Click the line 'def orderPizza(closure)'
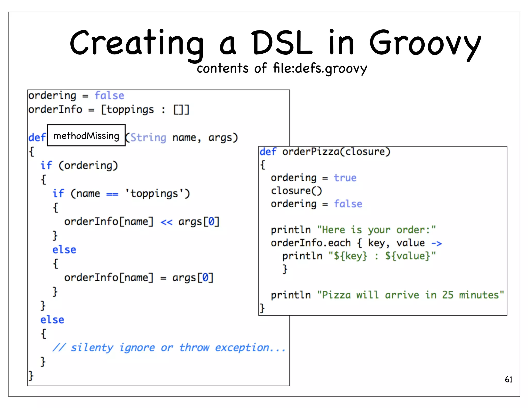Viewport: 528px width, 408px height. pos(325,152)
